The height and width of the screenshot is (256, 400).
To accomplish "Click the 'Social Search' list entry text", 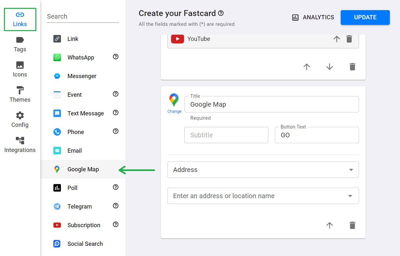I will (x=85, y=244).
